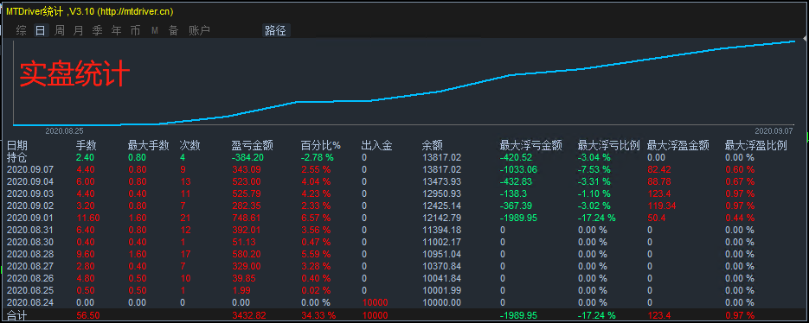Select the 2020.08.26 date row
Image resolution: width=809 pixels, height=323 pixels.
pyautogui.click(x=405, y=278)
